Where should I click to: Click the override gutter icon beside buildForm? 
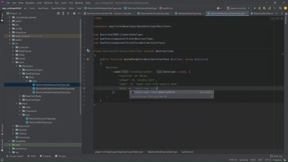(x=88, y=59)
